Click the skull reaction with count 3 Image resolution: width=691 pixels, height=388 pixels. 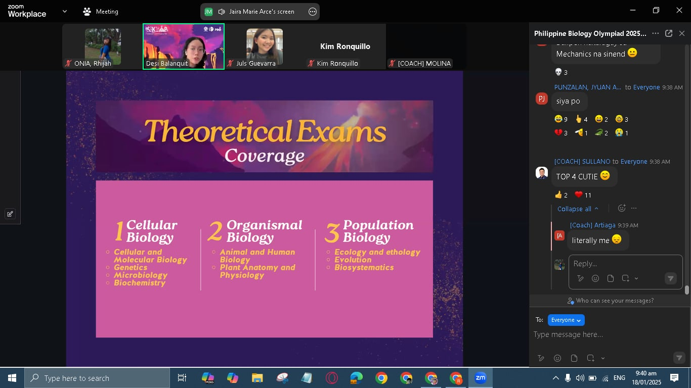(561, 72)
